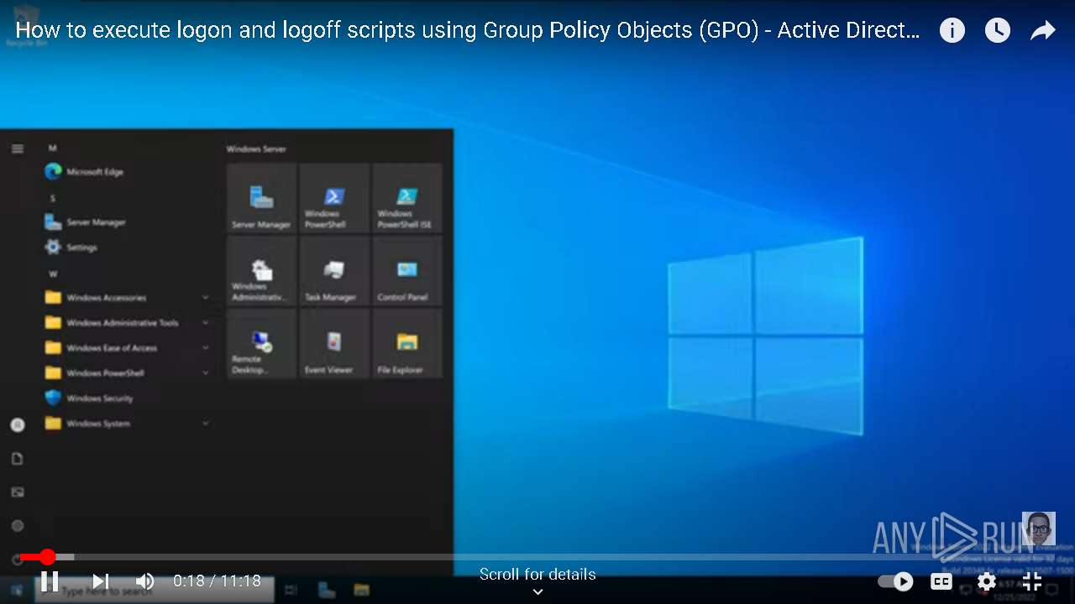Expand Windows Accessories chevron
The height and width of the screenshot is (604, 1075).
point(206,298)
